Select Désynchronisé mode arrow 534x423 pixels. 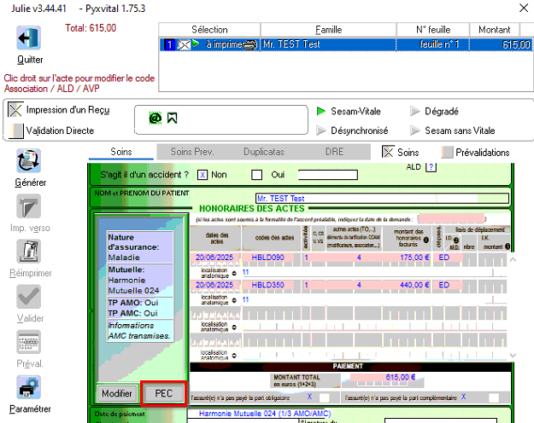click(x=320, y=130)
